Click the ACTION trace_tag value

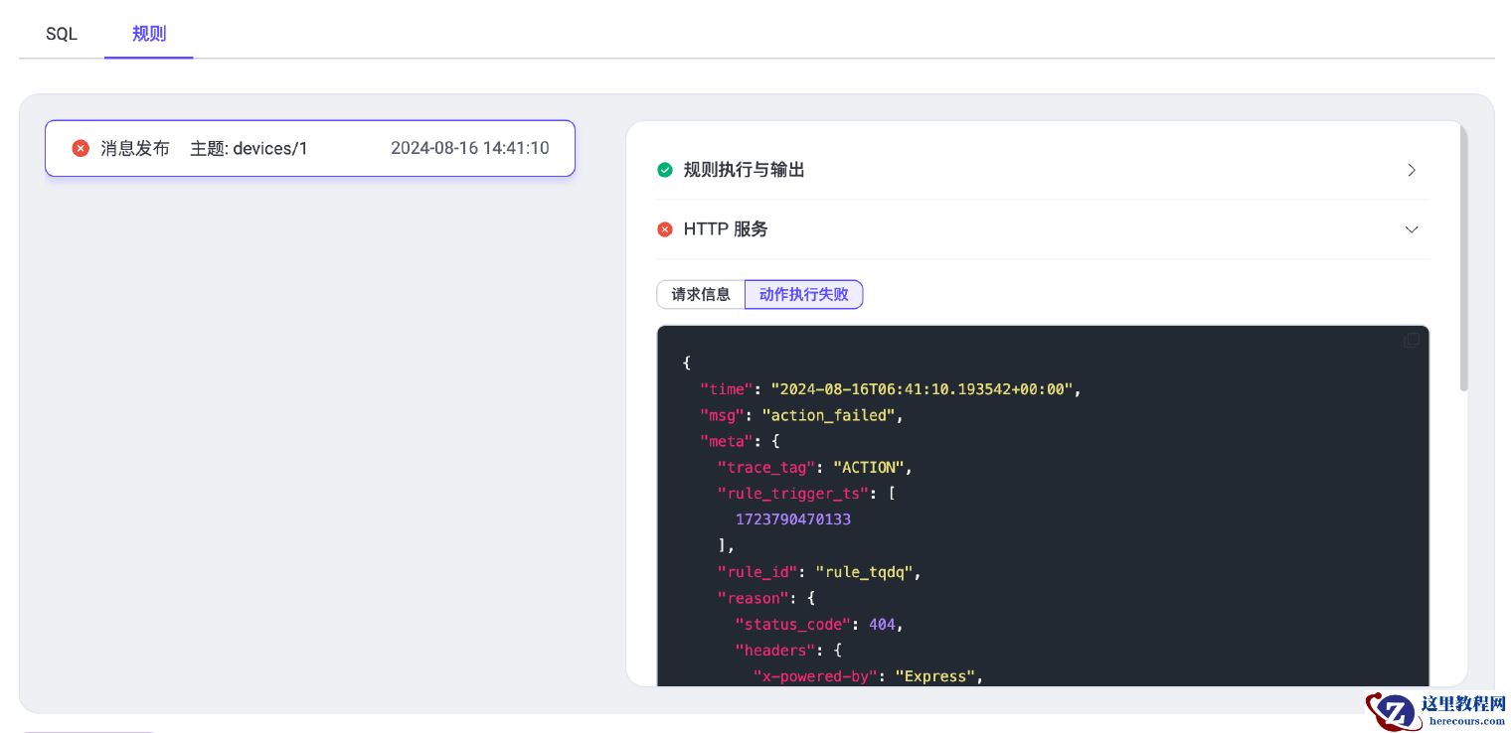[868, 467]
